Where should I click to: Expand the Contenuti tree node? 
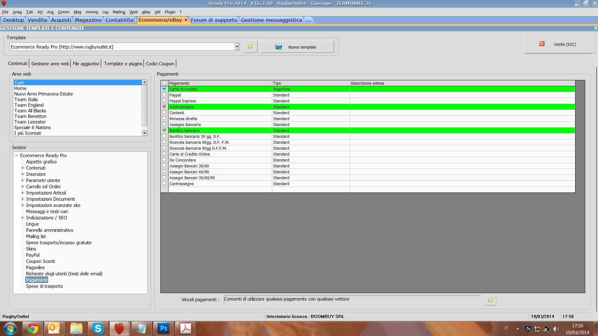(x=22, y=168)
